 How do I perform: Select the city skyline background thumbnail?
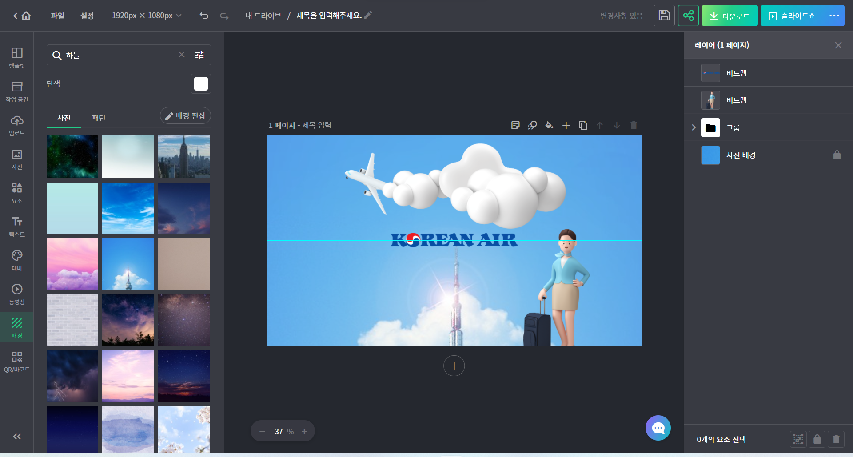click(x=184, y=156)
